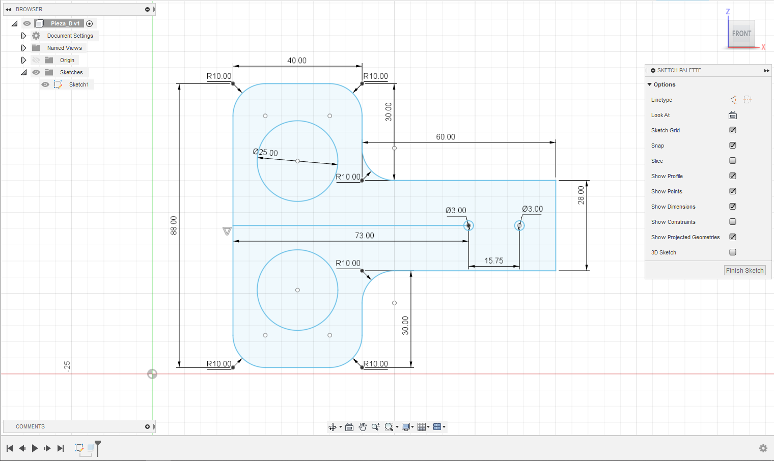Screen dimensions: 774x461
Task: Click the minus pin icon on Browser header
Action: (x=147, y=10)
